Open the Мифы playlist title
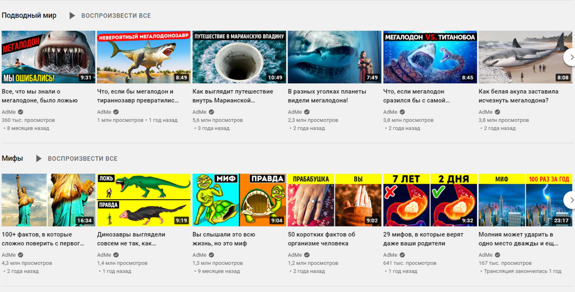The width and height of the screenshot is (575, 292). point(12,159)
